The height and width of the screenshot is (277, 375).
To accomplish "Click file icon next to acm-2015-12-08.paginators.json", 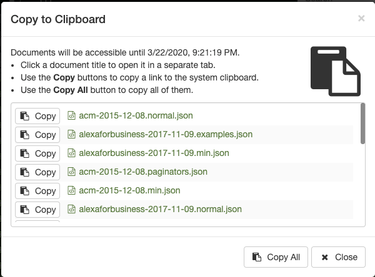I will [x=71, y=172].
